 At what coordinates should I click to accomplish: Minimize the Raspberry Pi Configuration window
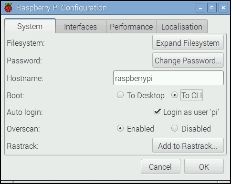tap(200, 8)
